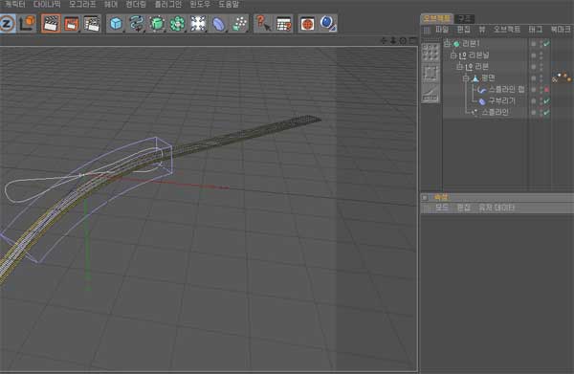Toggle the Z-axis lock icon
Screen dimensions: 574x374
click(x=8, y=24)
